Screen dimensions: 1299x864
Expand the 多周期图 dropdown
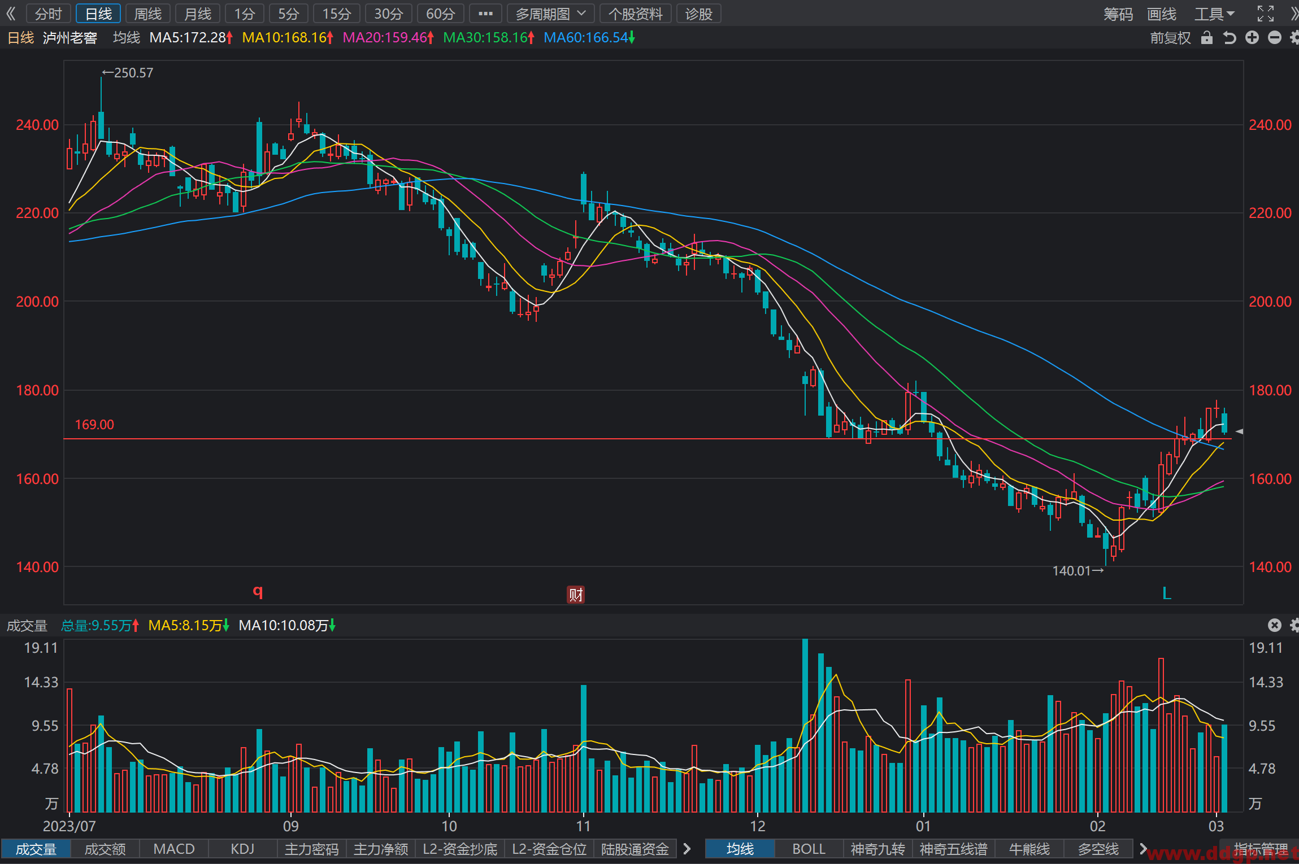(550, 14)
